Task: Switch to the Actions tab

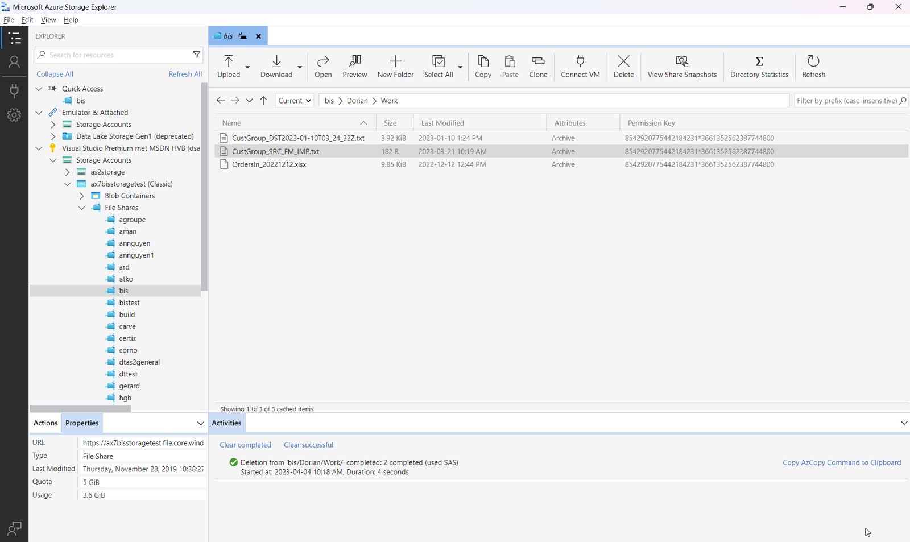Action: [x=45, y=423]
